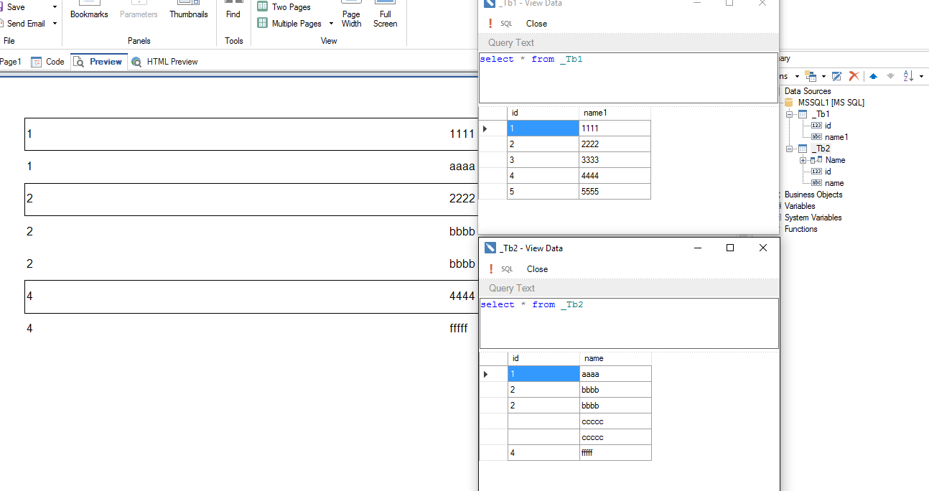The width and height of the screenshot is (929, 491).
Task: Open the Find tool
Action: (233, 11)
